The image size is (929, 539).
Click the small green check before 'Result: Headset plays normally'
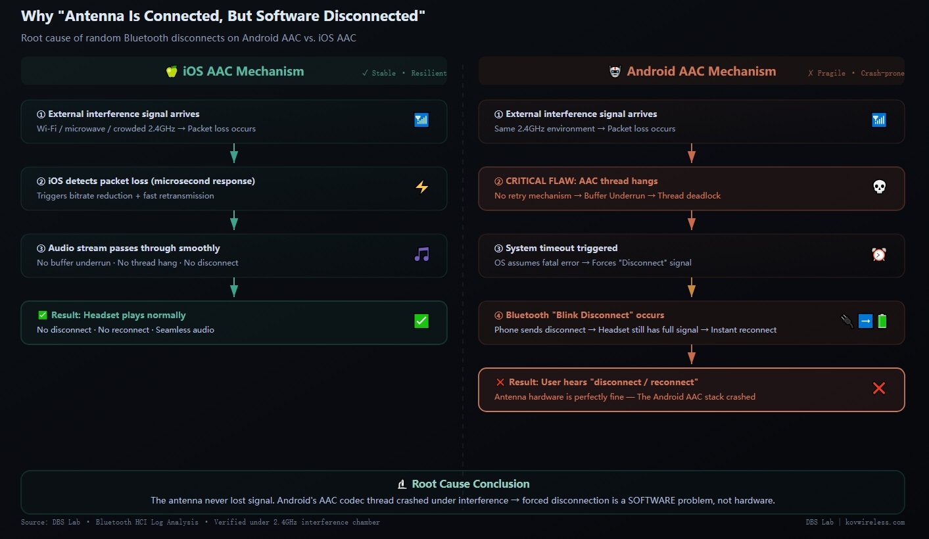pos(42,316)
